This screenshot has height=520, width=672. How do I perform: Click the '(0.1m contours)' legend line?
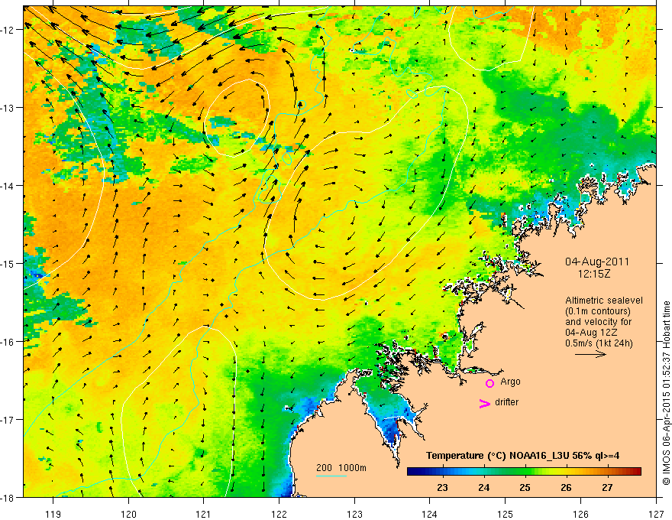[598, 311]
